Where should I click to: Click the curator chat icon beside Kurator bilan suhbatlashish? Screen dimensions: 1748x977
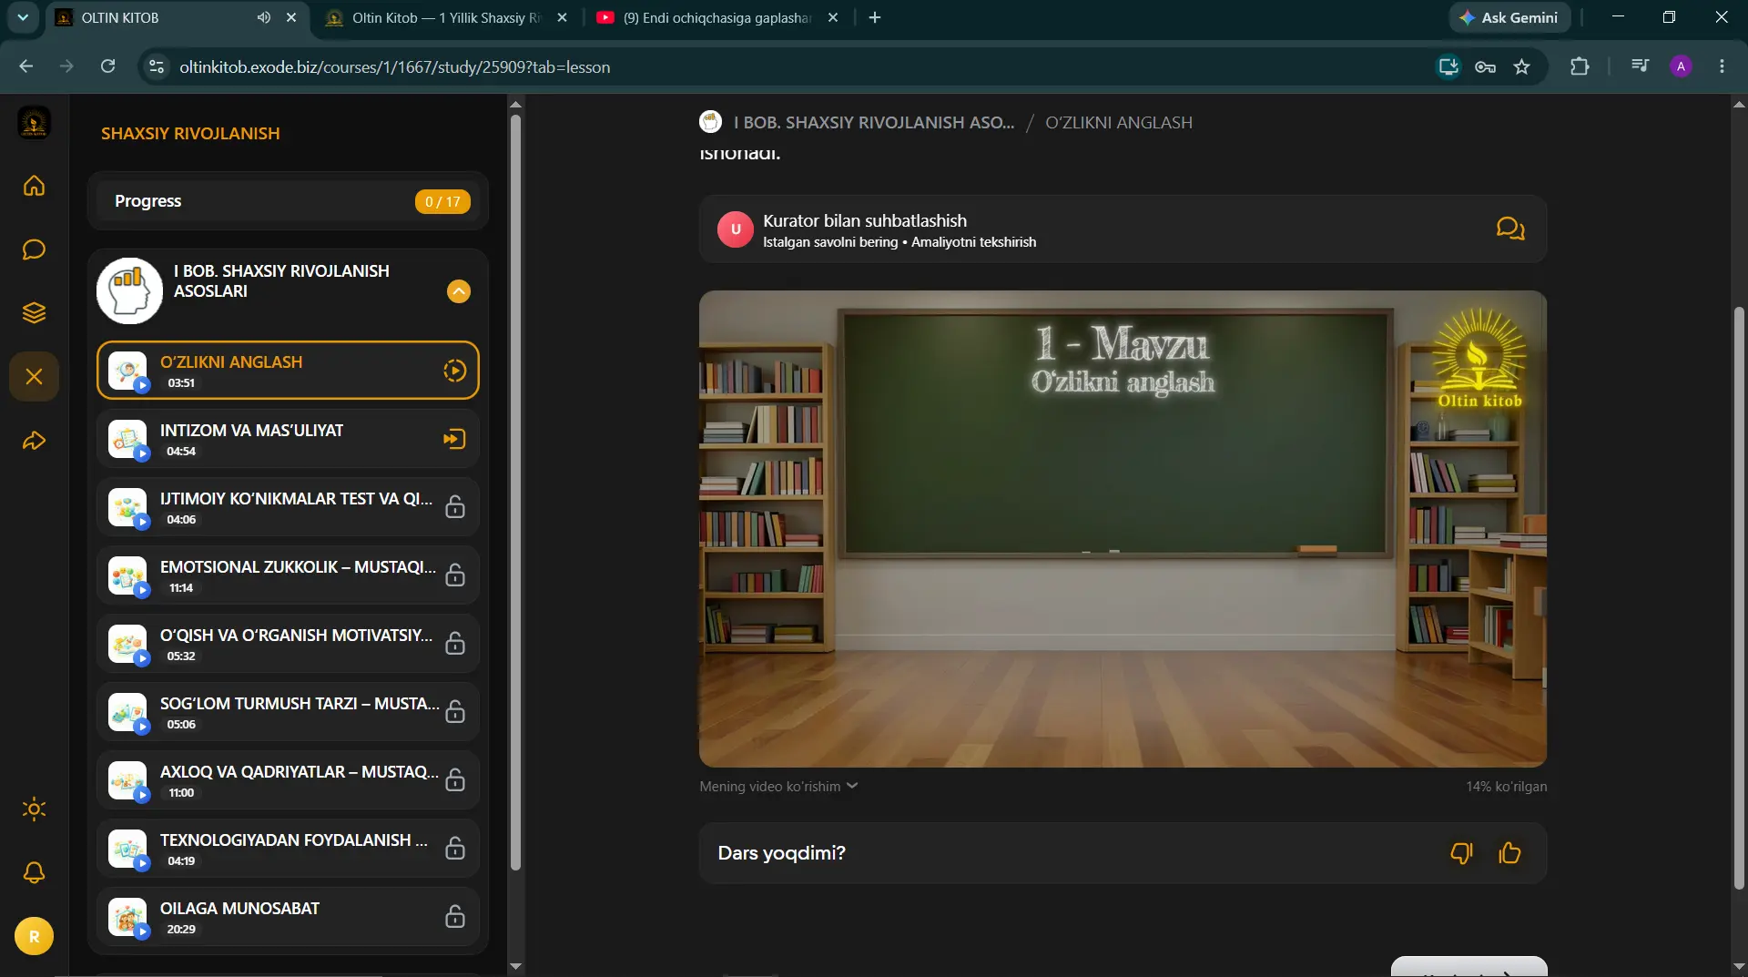pyautogui.click(x=1510, y=229)
